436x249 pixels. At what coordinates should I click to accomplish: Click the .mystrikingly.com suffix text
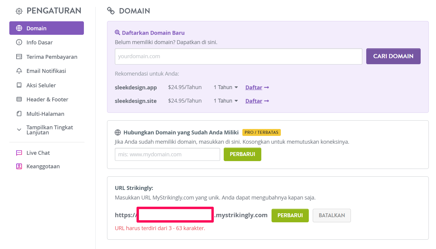(241, 215)
